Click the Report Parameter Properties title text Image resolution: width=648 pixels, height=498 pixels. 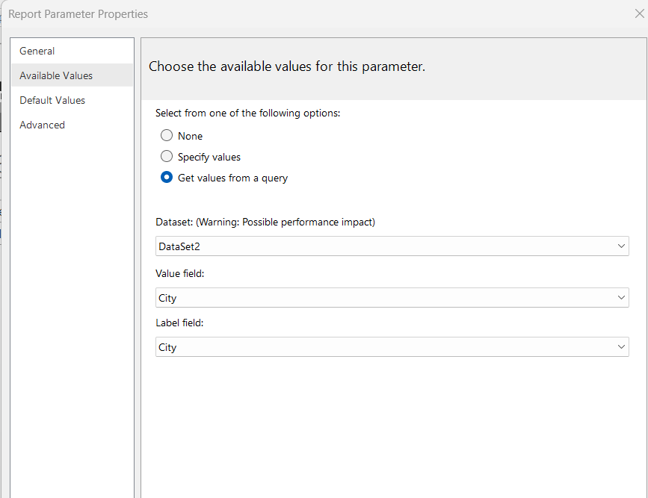[78, 14]
